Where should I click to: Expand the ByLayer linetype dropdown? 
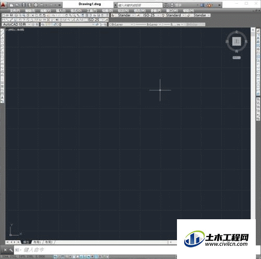(x=160, y=25)
